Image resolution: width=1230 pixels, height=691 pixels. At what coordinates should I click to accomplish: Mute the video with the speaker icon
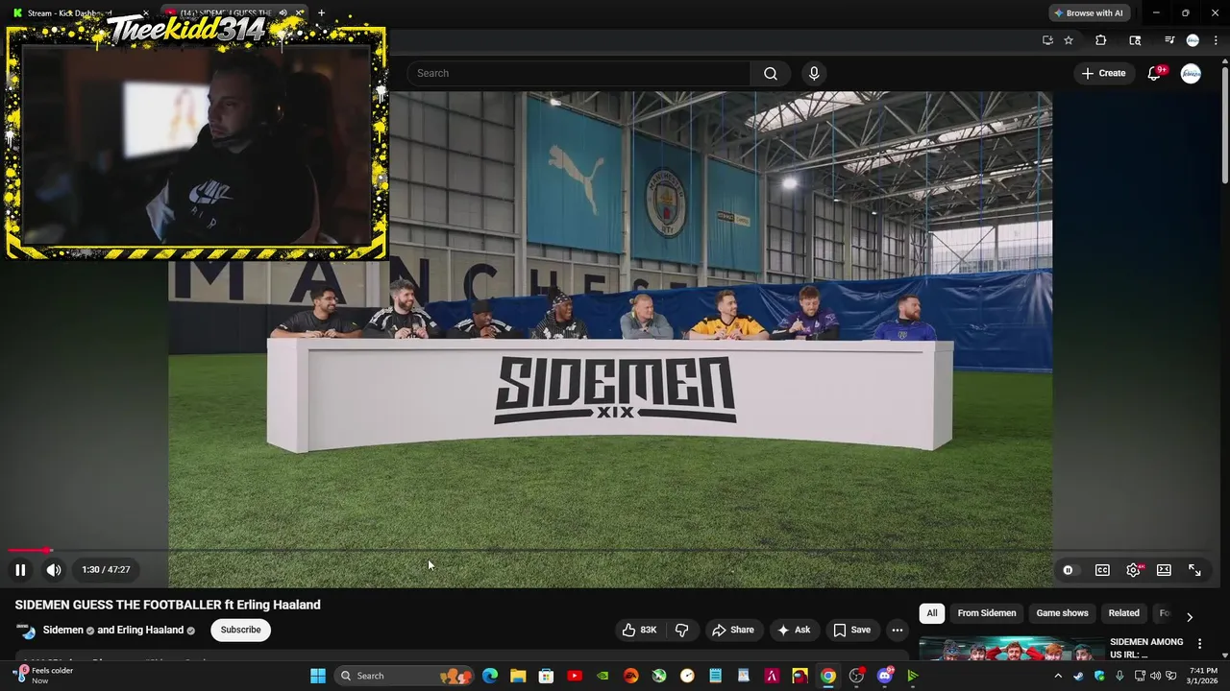point(54,570)
